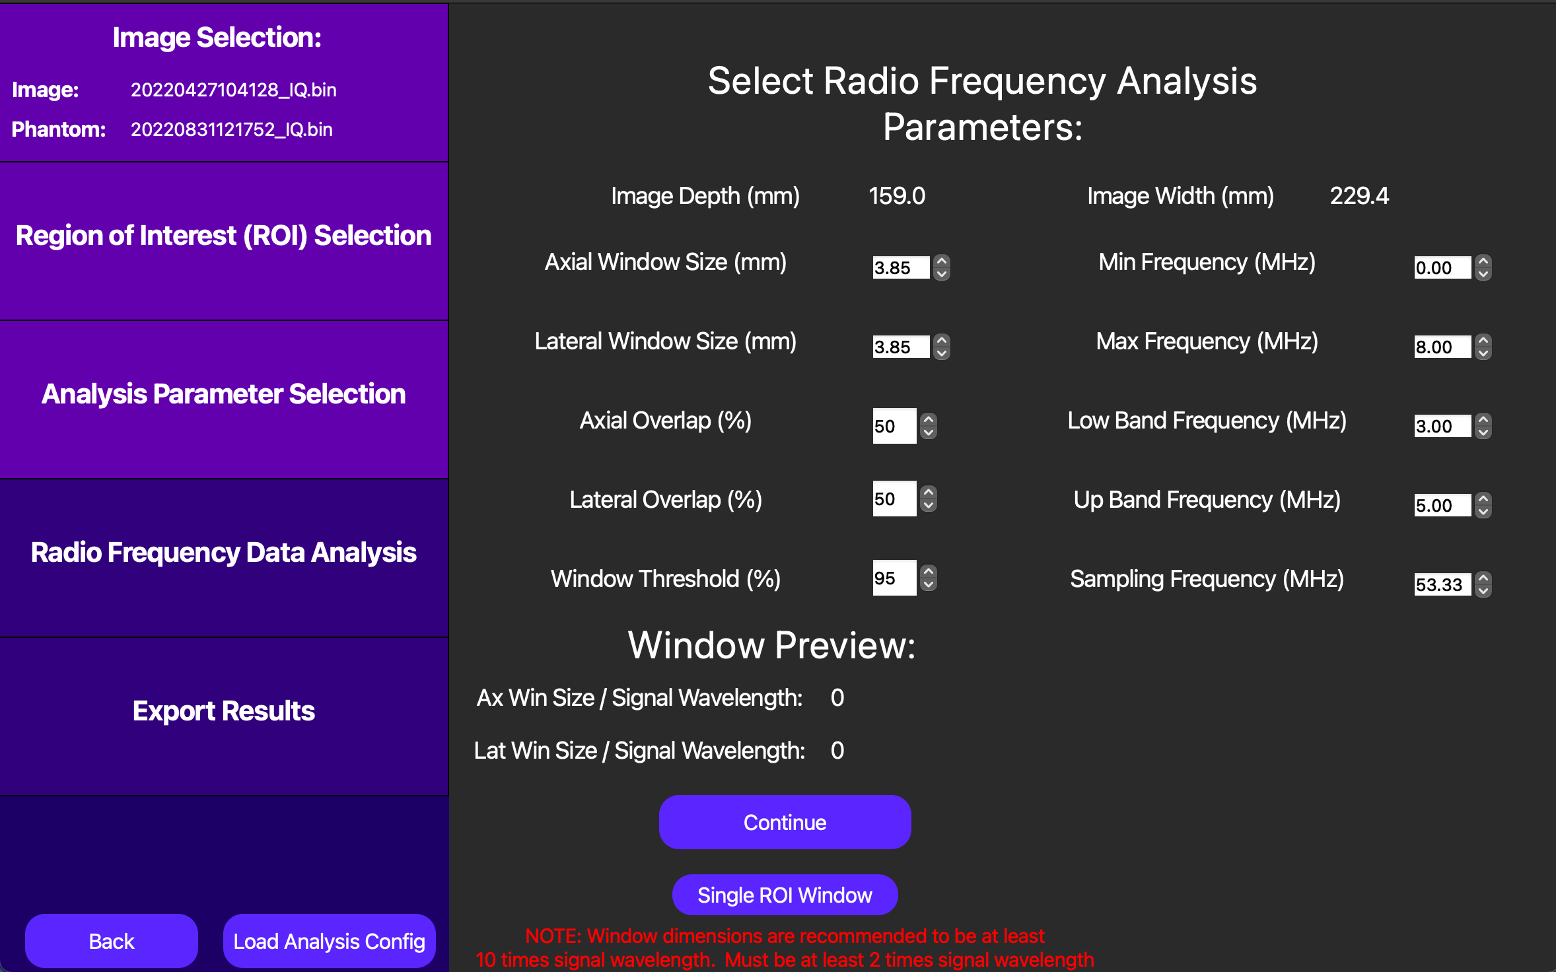Decrease Sampling Frequency with down arrow
This screenshot has width=1556, height=972.
point(1483,590)
